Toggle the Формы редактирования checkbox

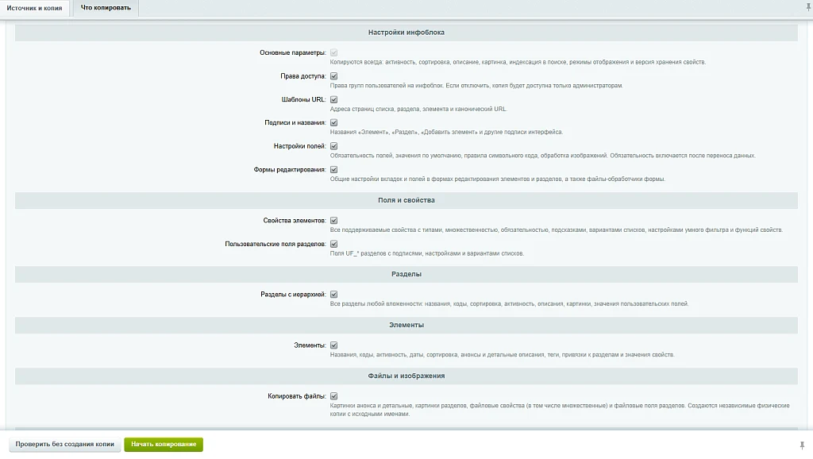(x=334, y=170)
